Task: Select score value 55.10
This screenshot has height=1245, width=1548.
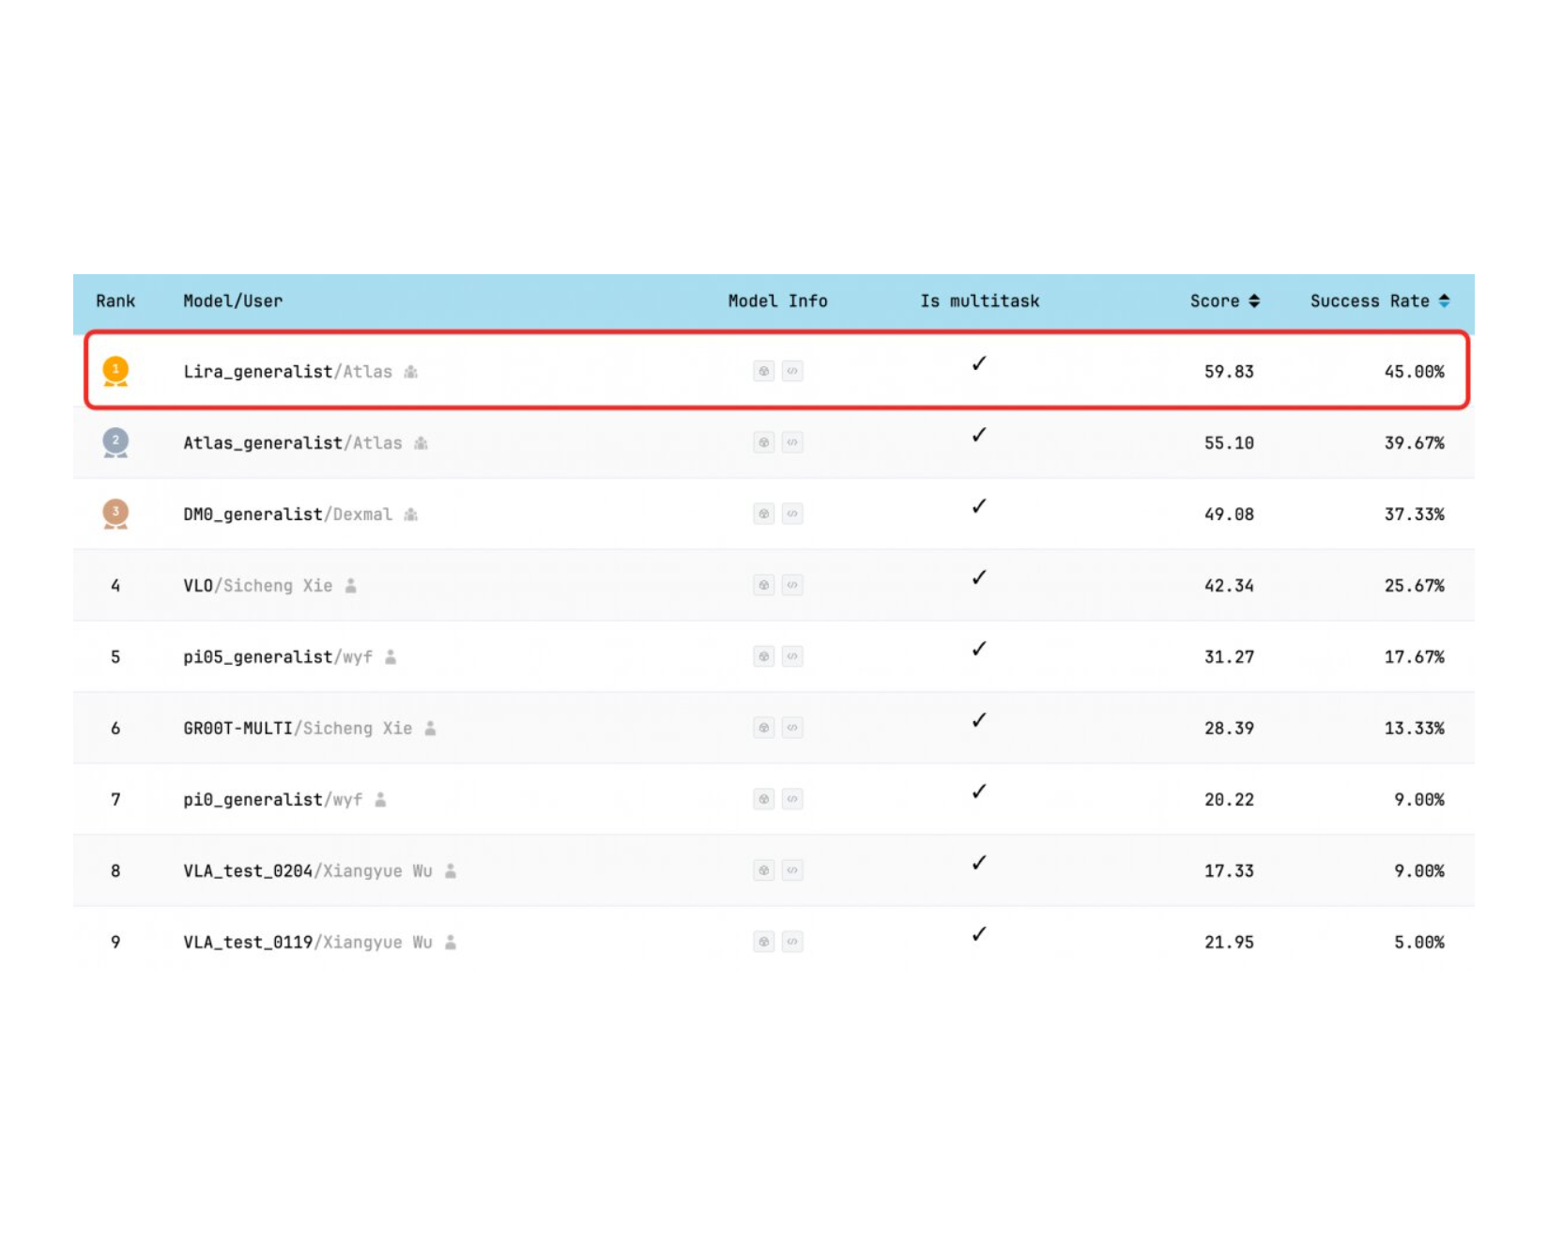Action: coord(1229,443)
